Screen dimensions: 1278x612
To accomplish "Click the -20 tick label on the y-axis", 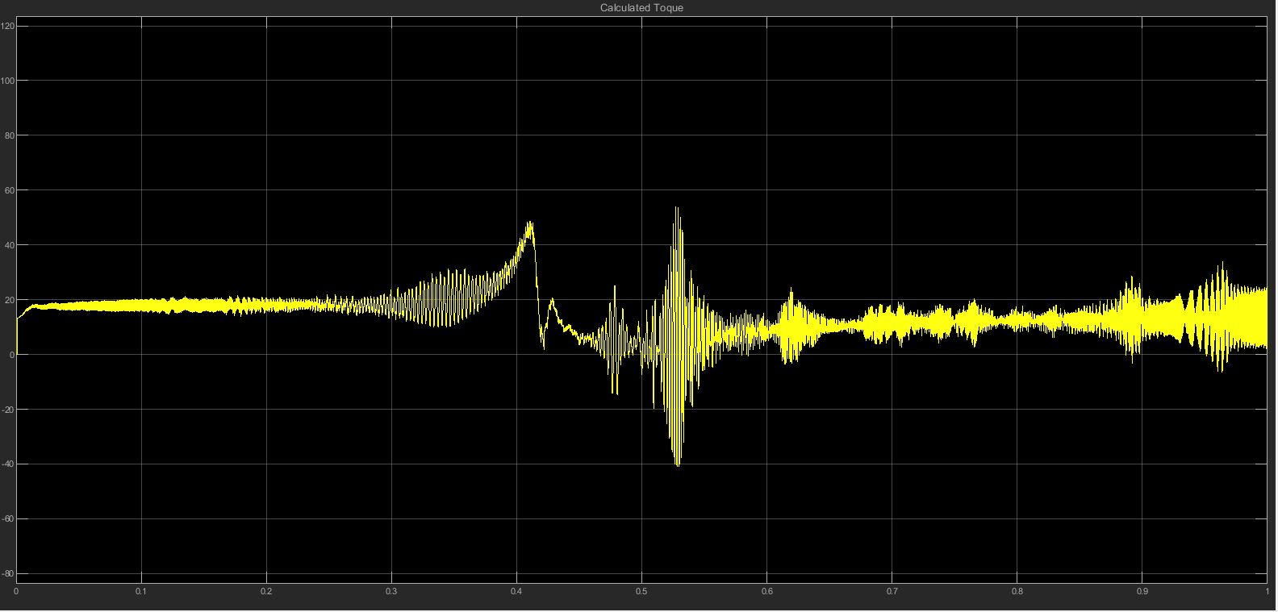I will click(x=8, y=410).
